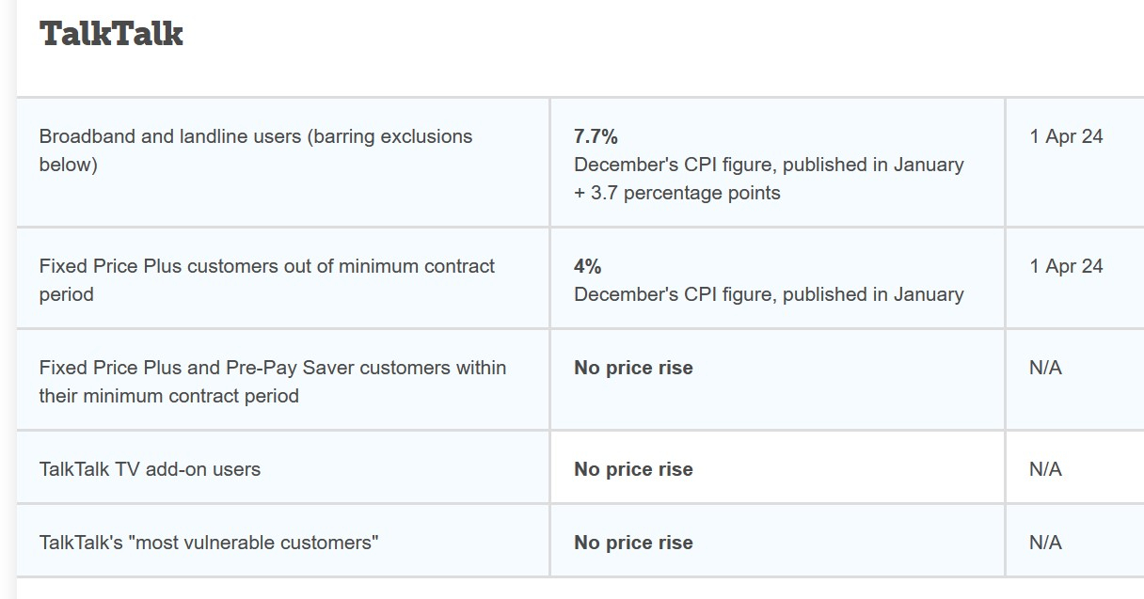The image size is (1144, 599).
Task: Click 'No price rise' for Pre-Pay Saver row
Action: click(633, 368)
